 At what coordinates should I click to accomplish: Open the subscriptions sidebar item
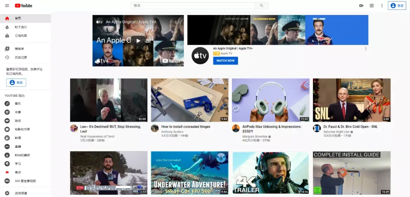26,36
